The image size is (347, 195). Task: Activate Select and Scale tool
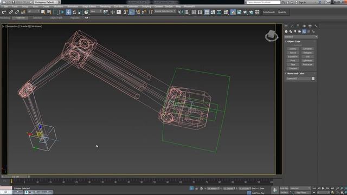[x=80, y=12]
